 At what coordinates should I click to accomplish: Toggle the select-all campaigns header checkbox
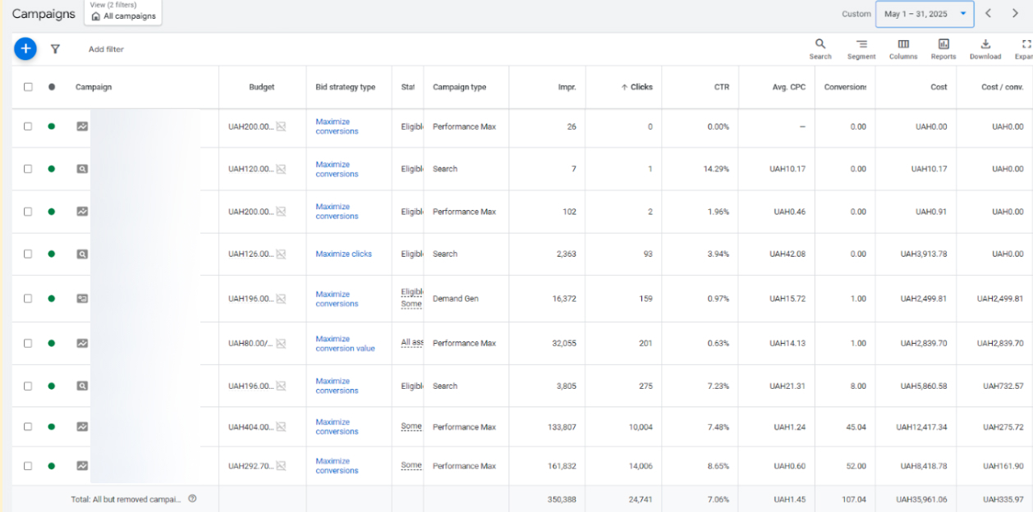click(28, 87)
